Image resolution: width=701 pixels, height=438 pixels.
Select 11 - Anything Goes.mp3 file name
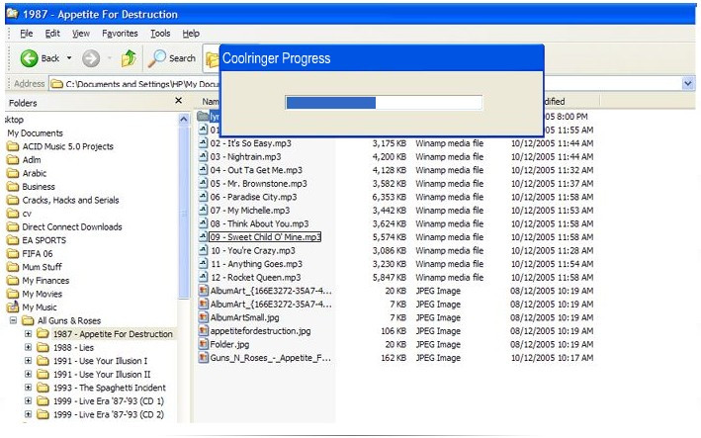click(x=257, y=264)
